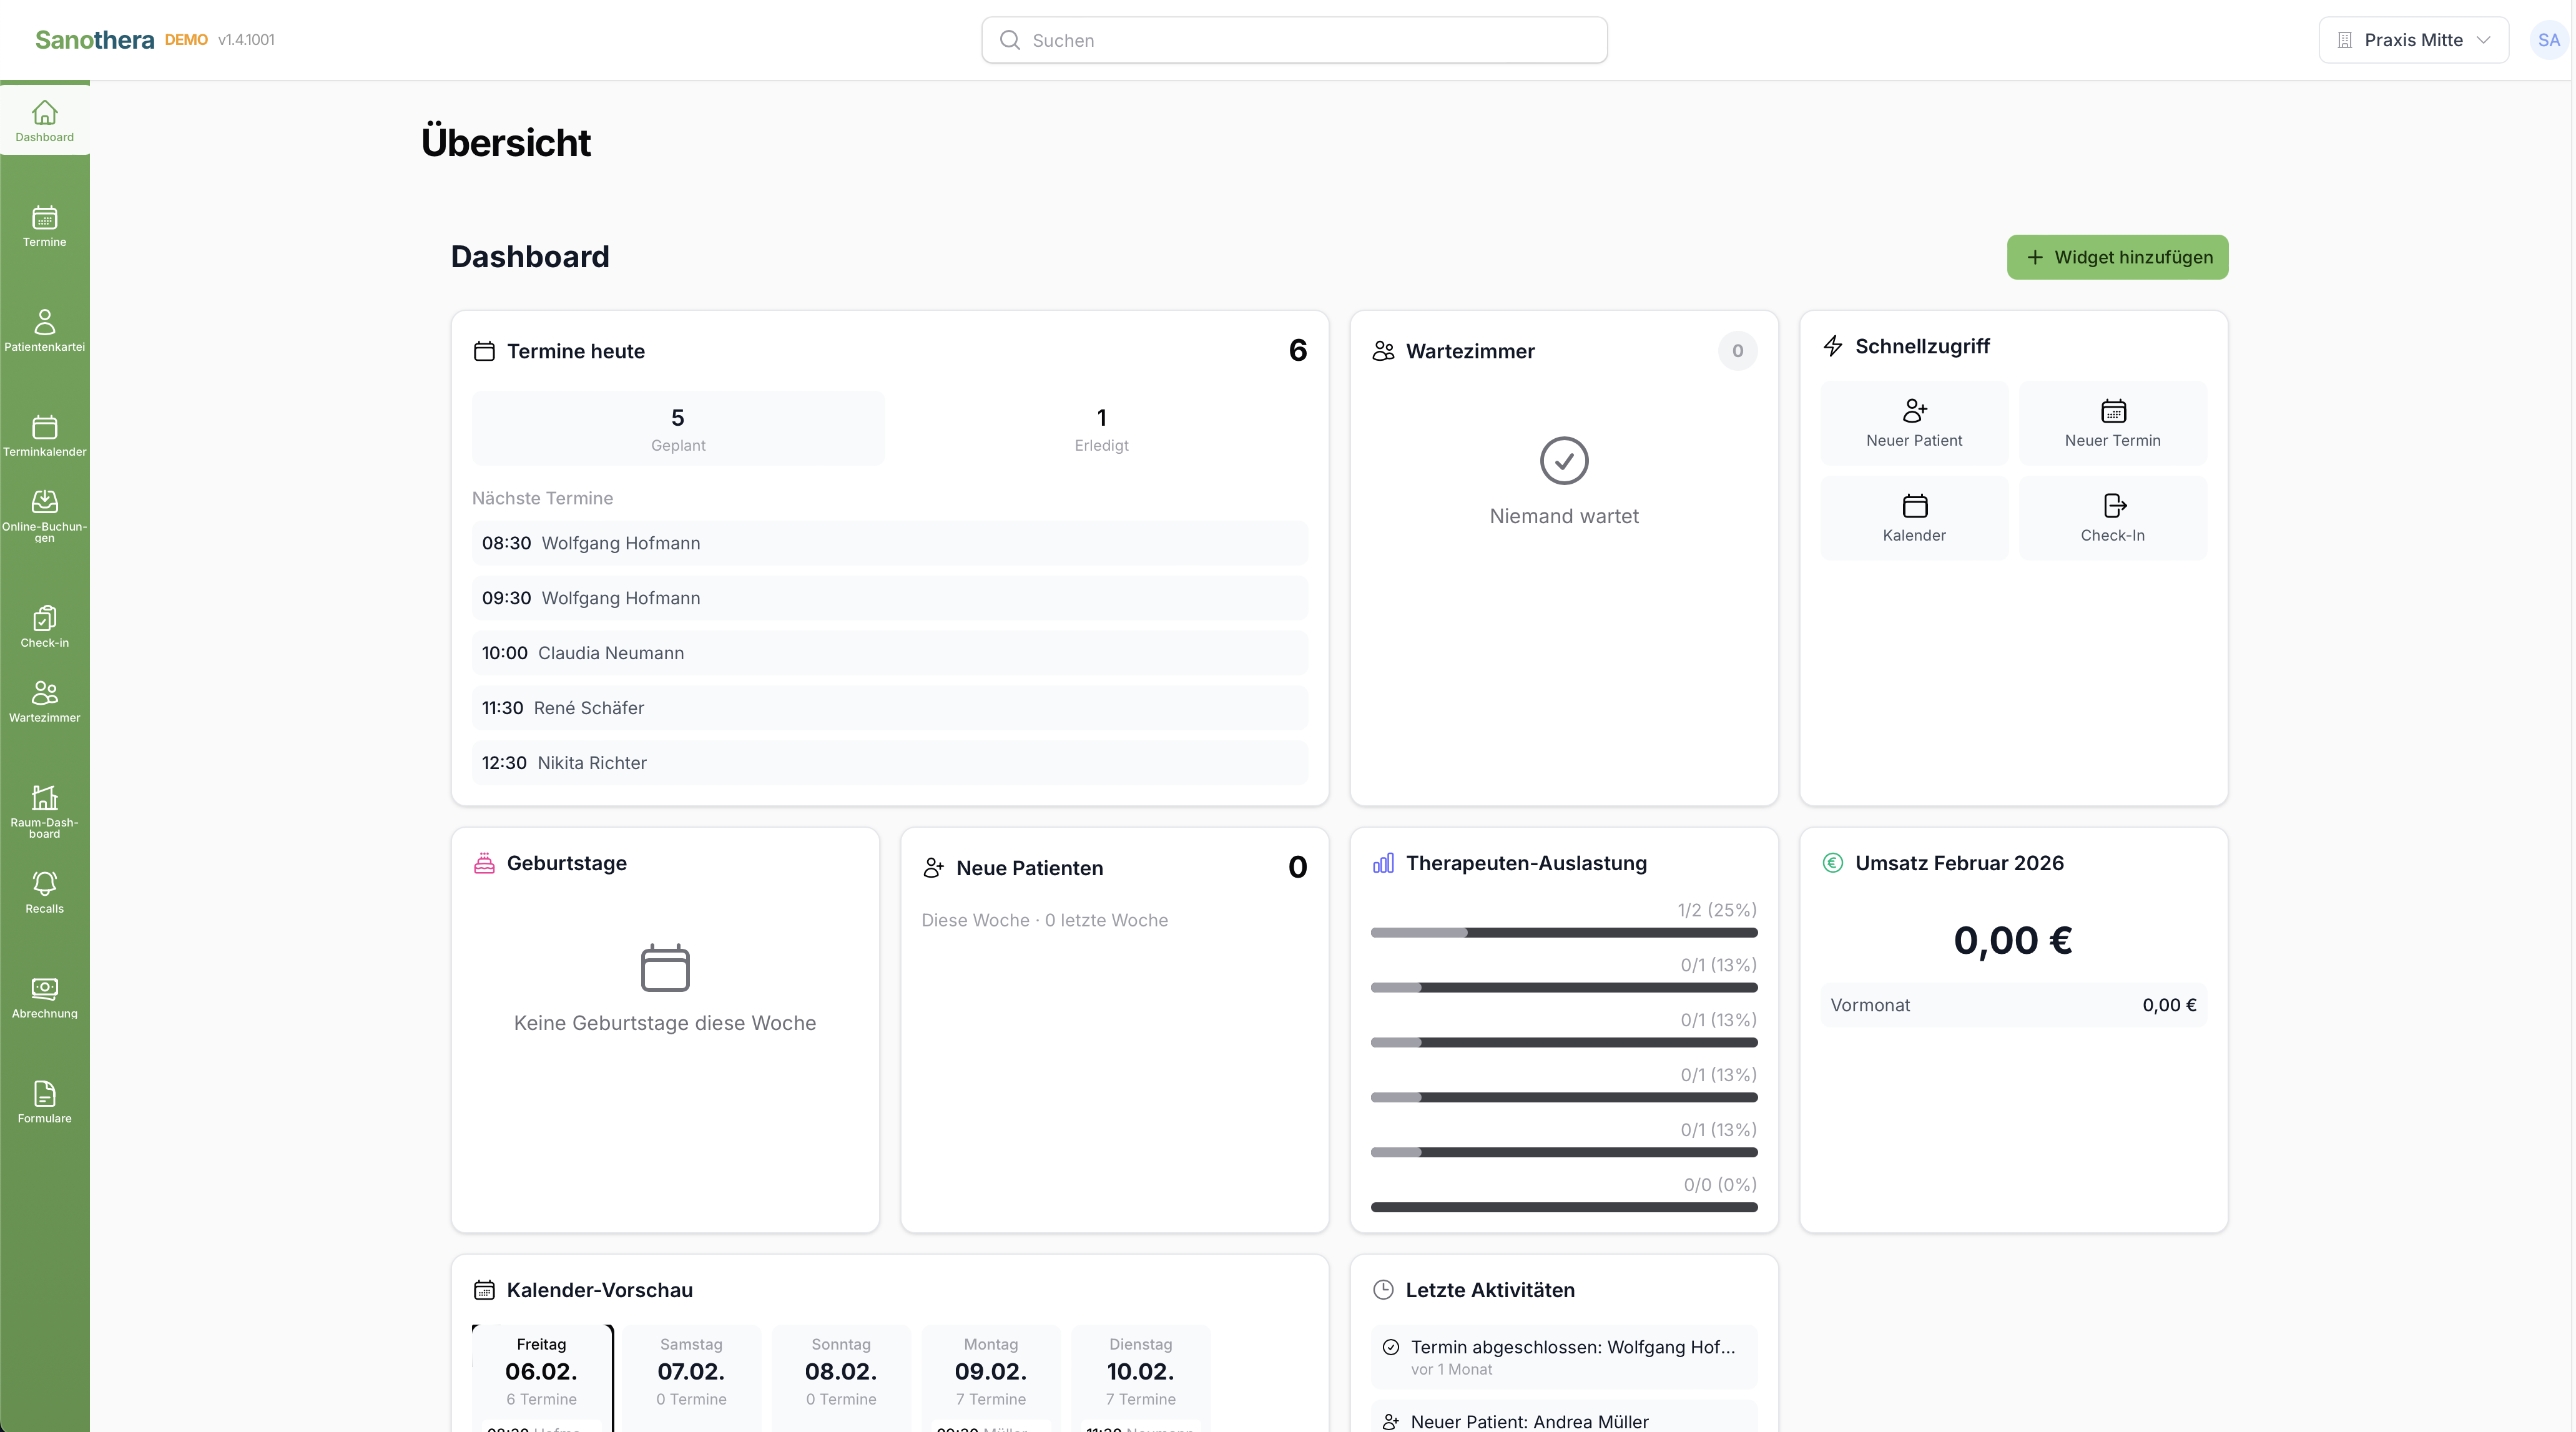Select the Geplant counter tab
2576x1432 pixels.
(x=678, y=428)
